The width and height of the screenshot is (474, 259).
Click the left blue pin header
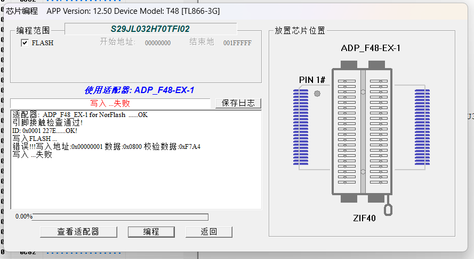pos(301,127)
